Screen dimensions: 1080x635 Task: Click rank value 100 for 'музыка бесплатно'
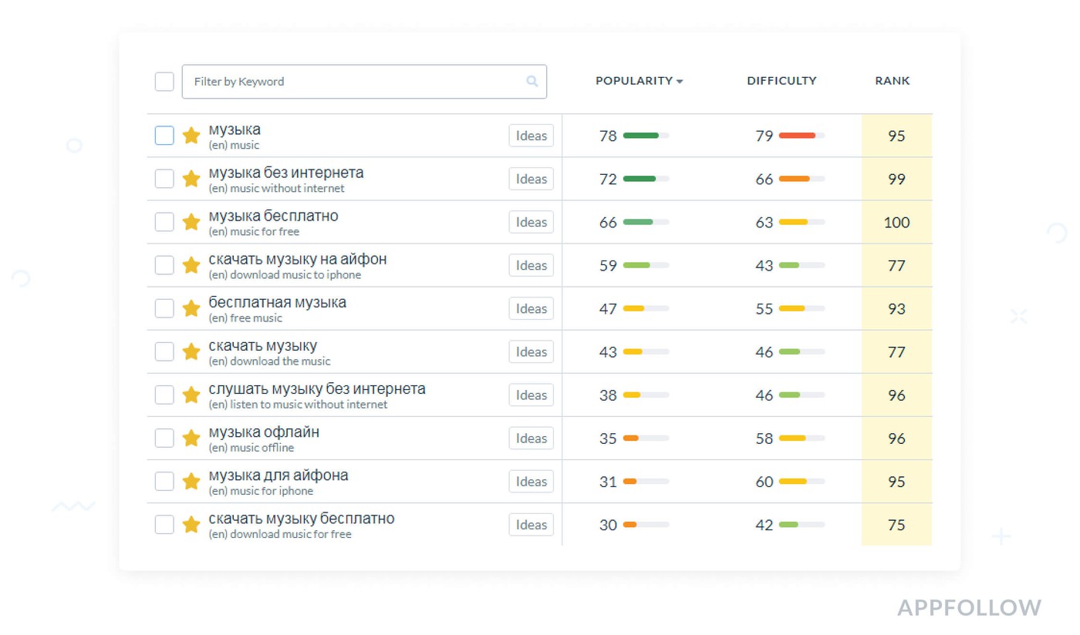896,222
